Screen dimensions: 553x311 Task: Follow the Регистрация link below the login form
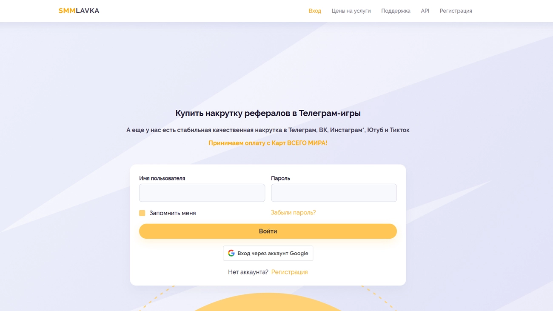[290, 271]
